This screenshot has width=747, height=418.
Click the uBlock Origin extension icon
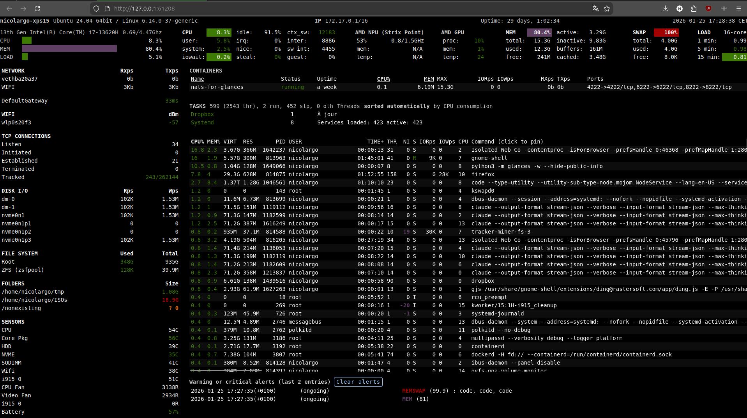click(708, 8)
